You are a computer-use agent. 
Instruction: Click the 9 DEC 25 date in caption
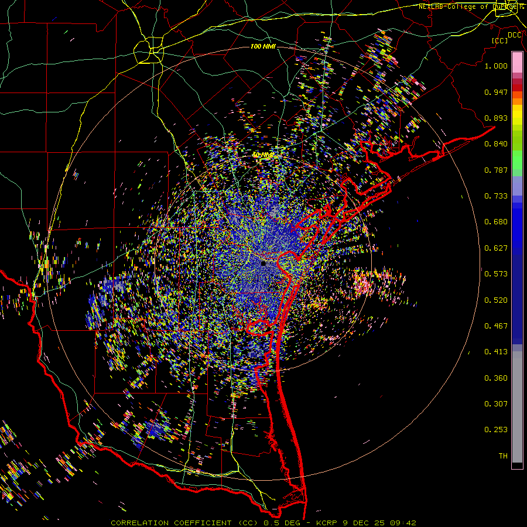point(364,523)
